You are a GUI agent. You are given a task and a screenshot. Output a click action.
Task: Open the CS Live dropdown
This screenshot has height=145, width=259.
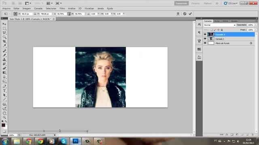(231, 3)
